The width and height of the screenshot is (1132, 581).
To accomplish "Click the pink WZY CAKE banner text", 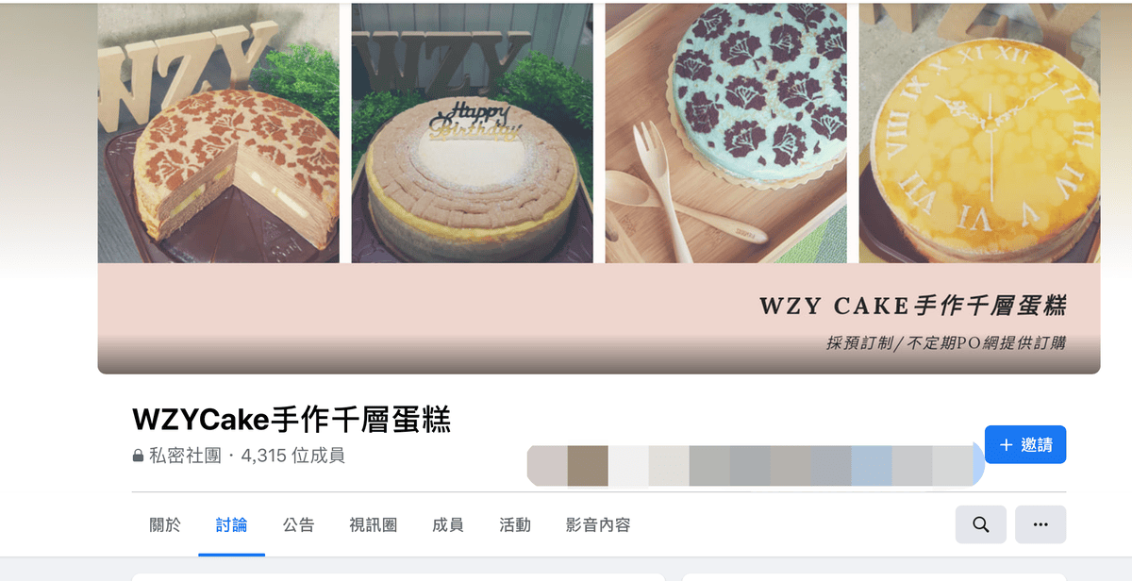I will point(913,306).
